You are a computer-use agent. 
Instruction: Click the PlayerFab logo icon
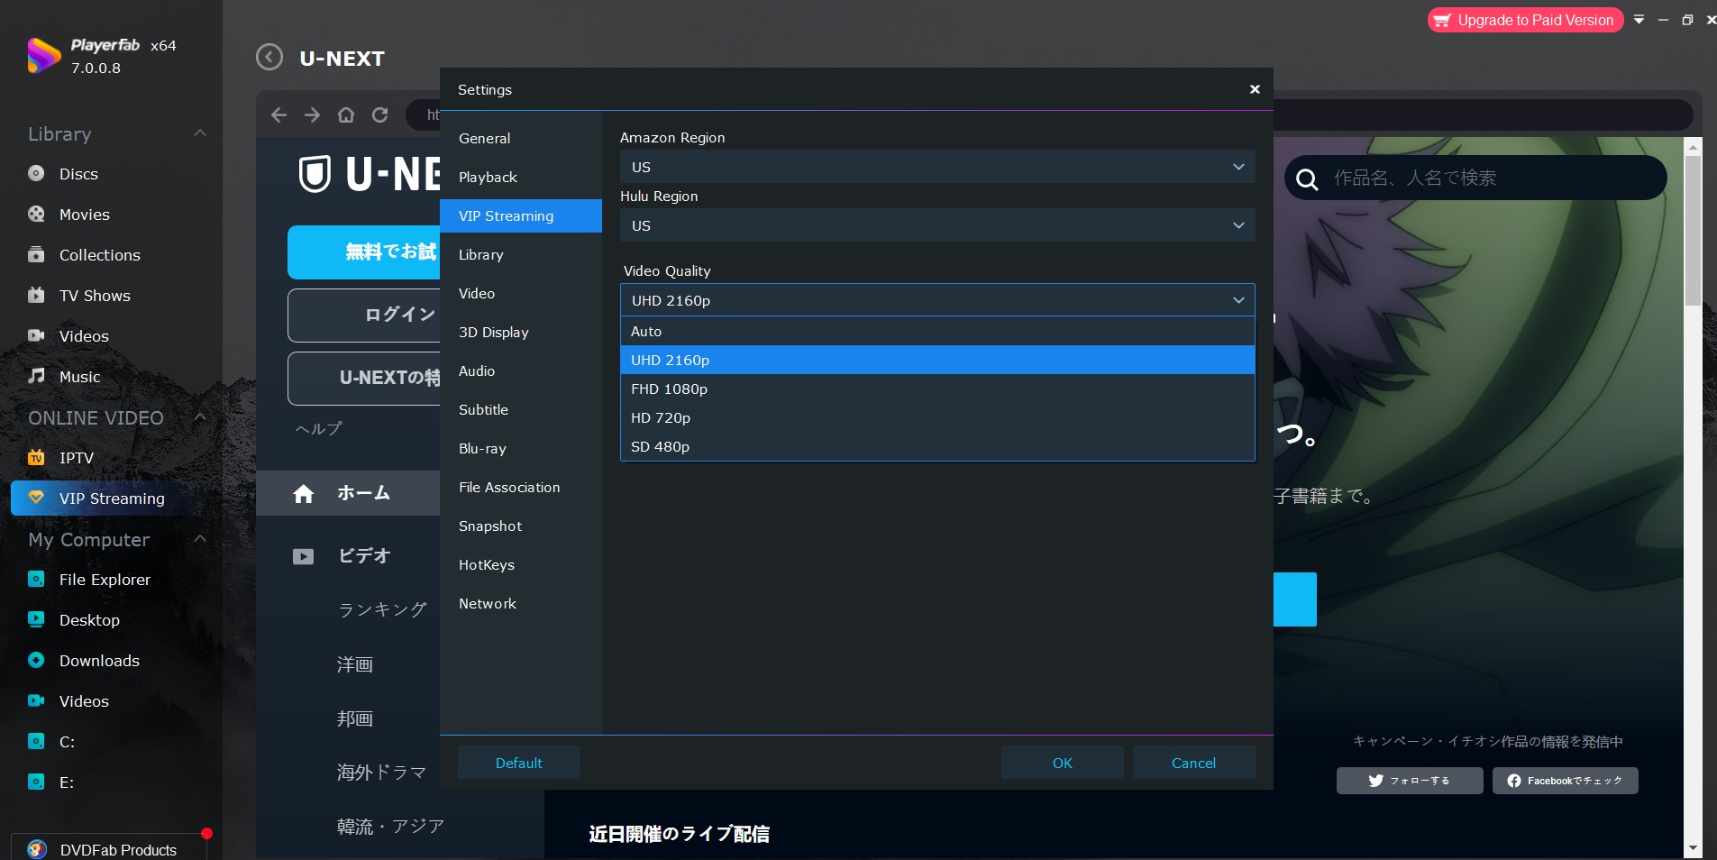click(43, 56)
